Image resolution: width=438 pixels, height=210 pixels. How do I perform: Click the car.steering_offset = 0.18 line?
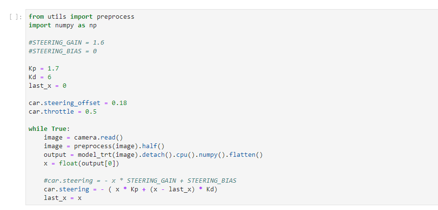point(78,103)
